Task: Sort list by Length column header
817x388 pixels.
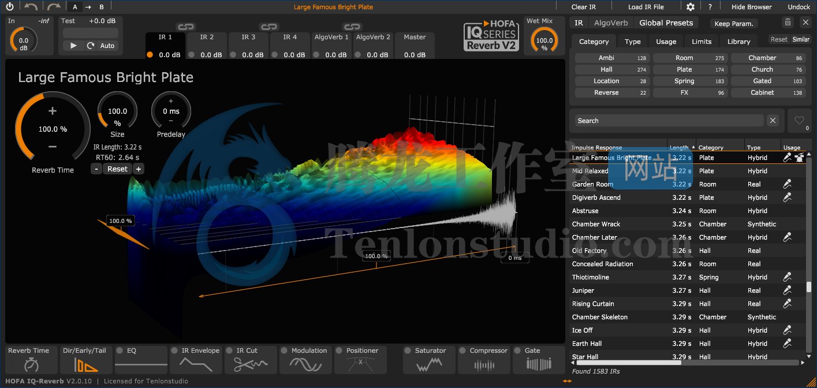Action: (681, 148)
